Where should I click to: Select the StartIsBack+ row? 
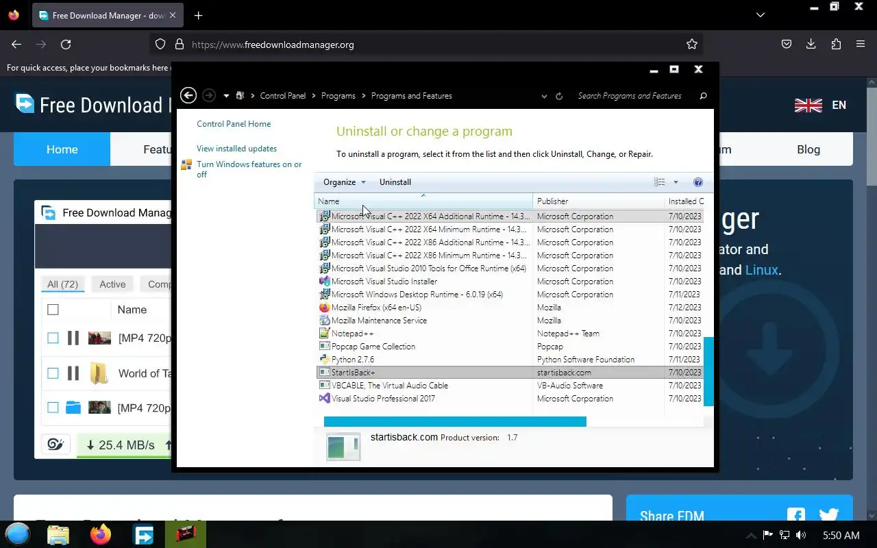click(x=510, y=373)
